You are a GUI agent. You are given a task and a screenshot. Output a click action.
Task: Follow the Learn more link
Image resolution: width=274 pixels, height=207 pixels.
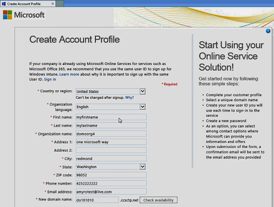[x=69, y=74]
